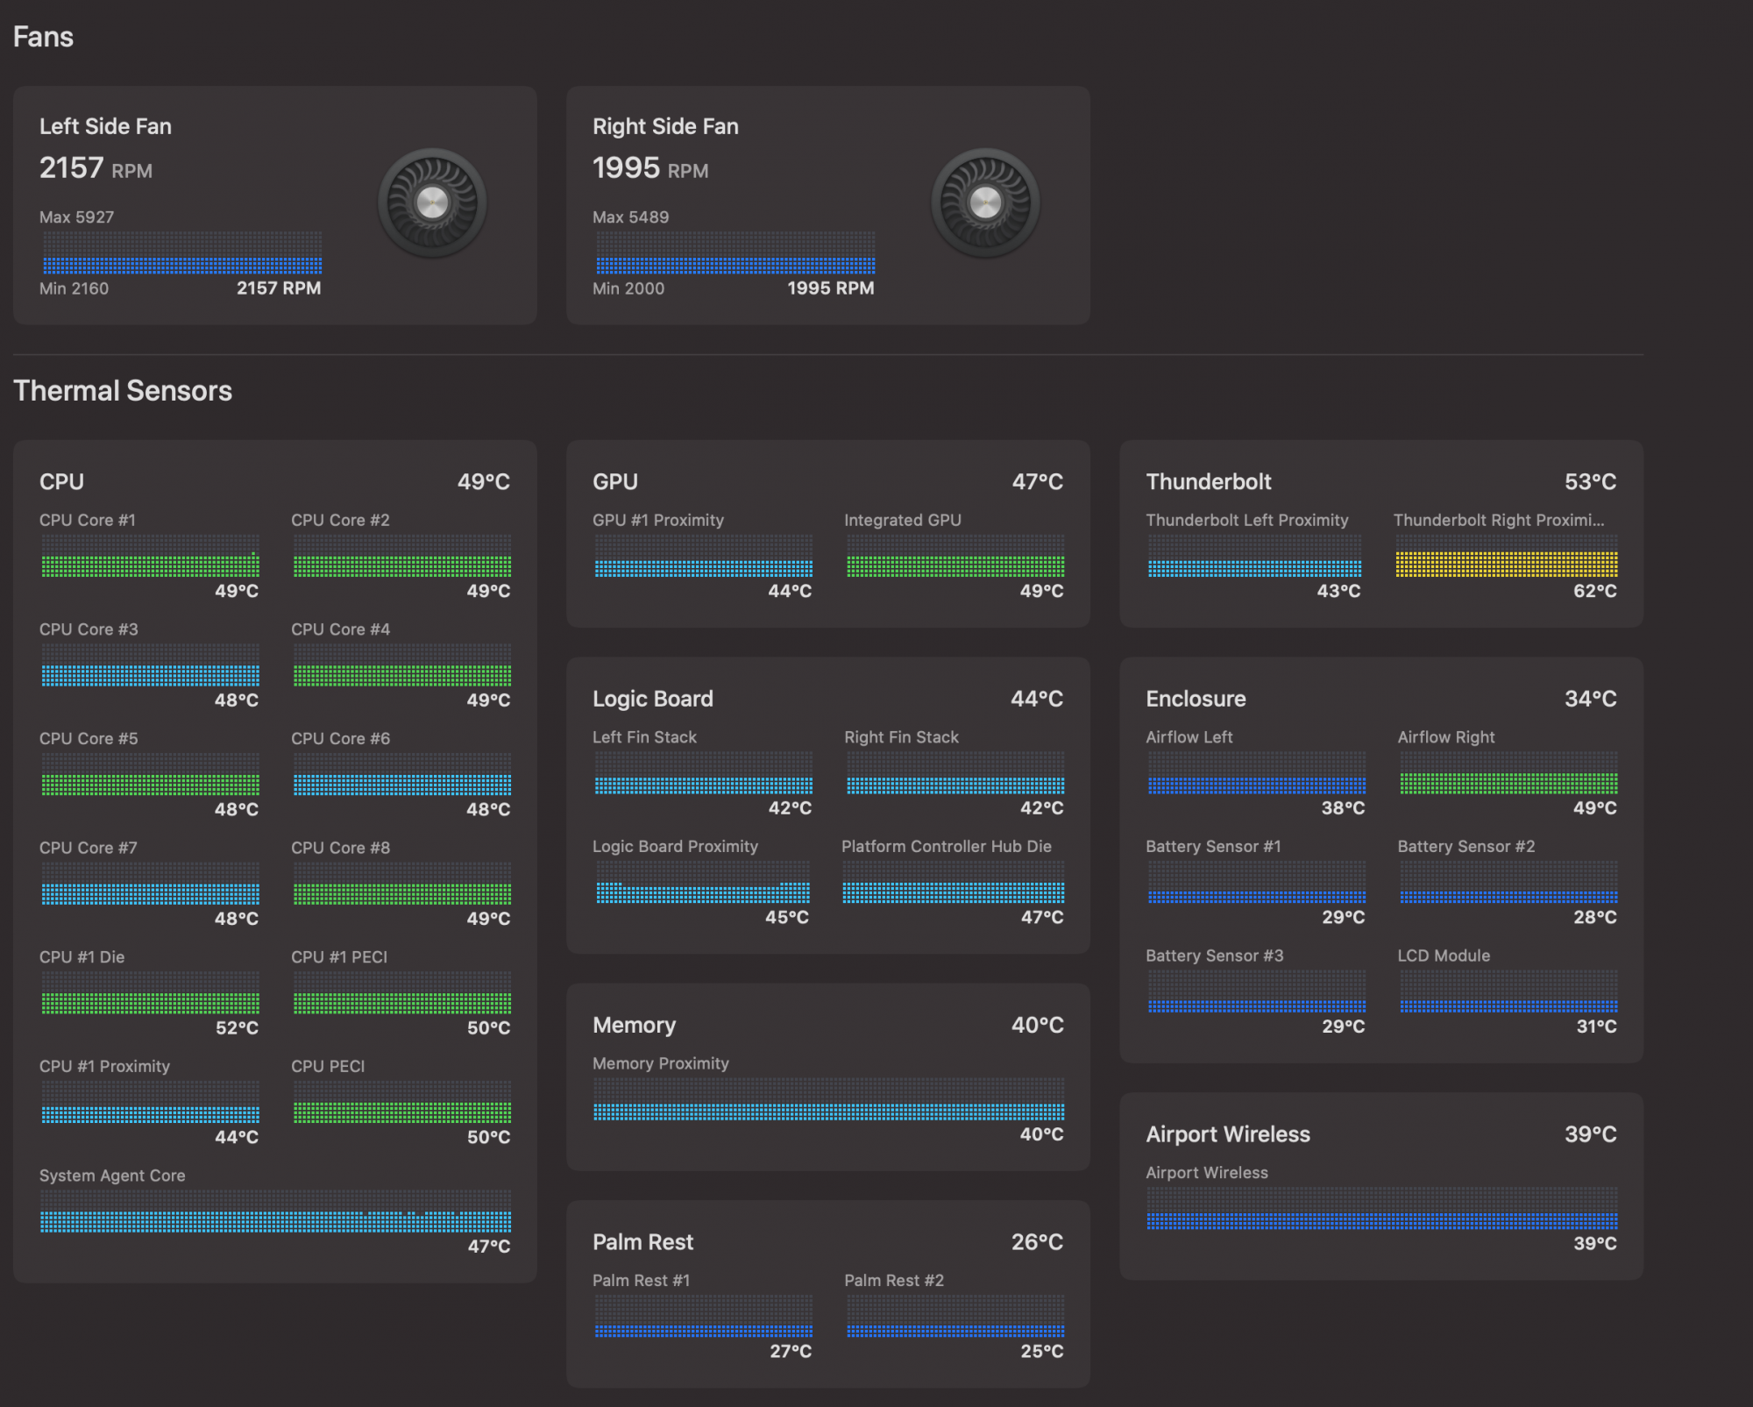Viewport: 1753px width, 1407px height.
Task: Click the Integrated GPU temperature graph
Action: pos(955,556)
